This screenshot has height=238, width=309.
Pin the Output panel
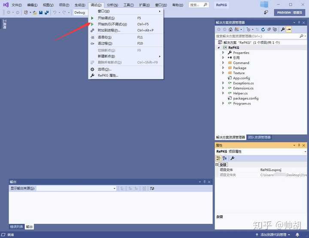[205, 182]
